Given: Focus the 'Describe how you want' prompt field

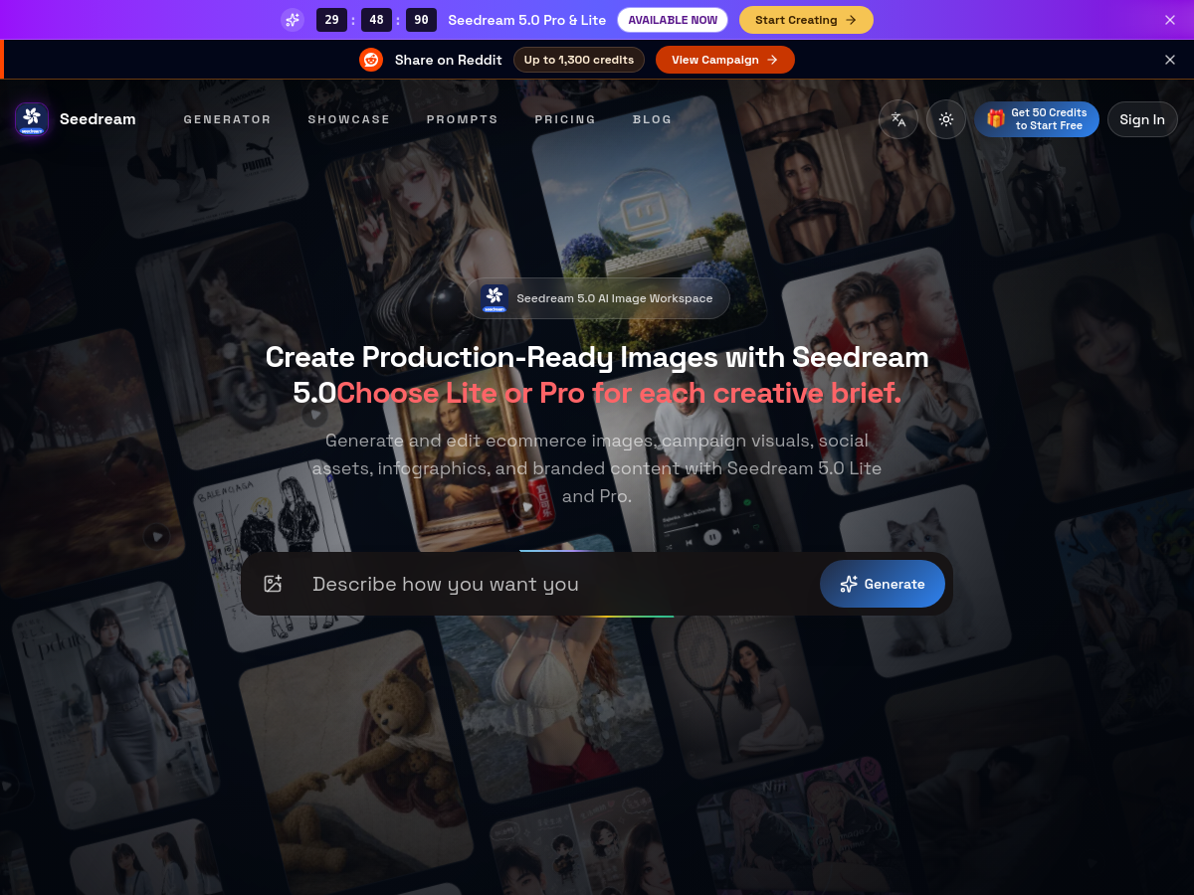Looking at the screenshot, I should tap(557, 584).
